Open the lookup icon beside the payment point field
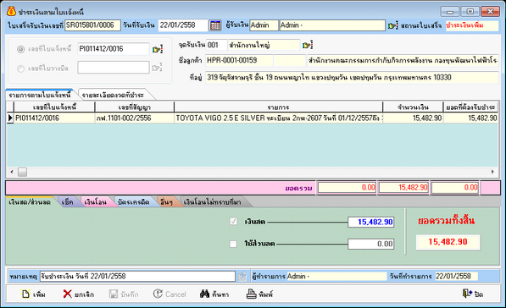506x308 pixels. (x=307, y=45)
